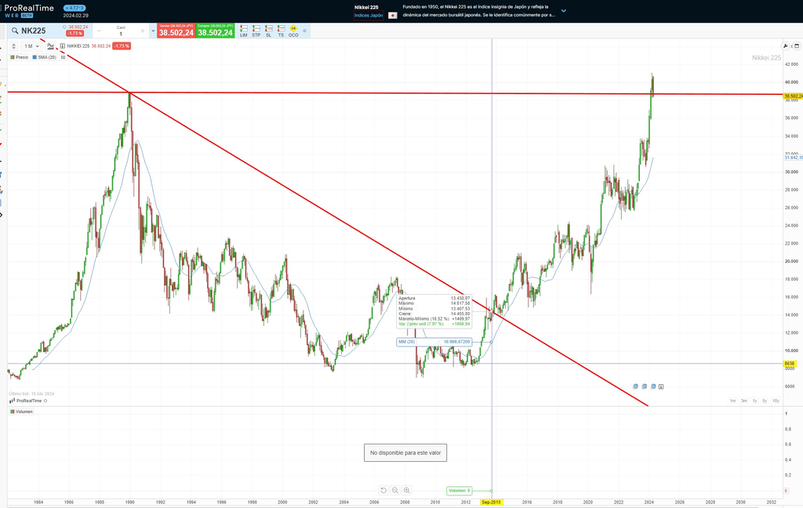Screen dimensions: 803x508
Task: Switch to the 5y time range
Action: click(x=764, y=400)
